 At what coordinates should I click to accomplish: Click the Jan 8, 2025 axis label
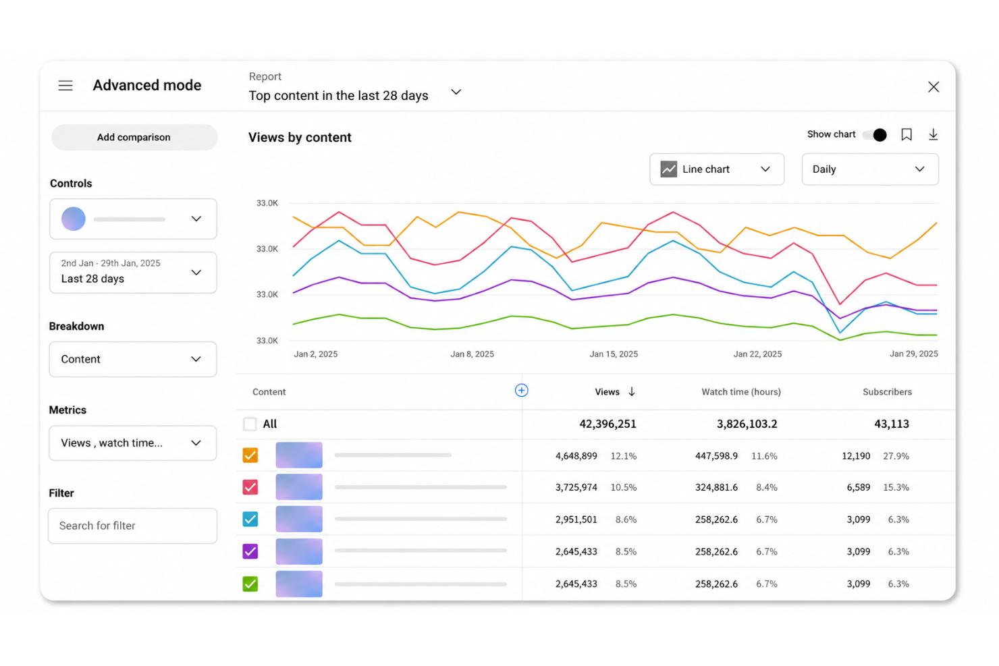[472, 354]
